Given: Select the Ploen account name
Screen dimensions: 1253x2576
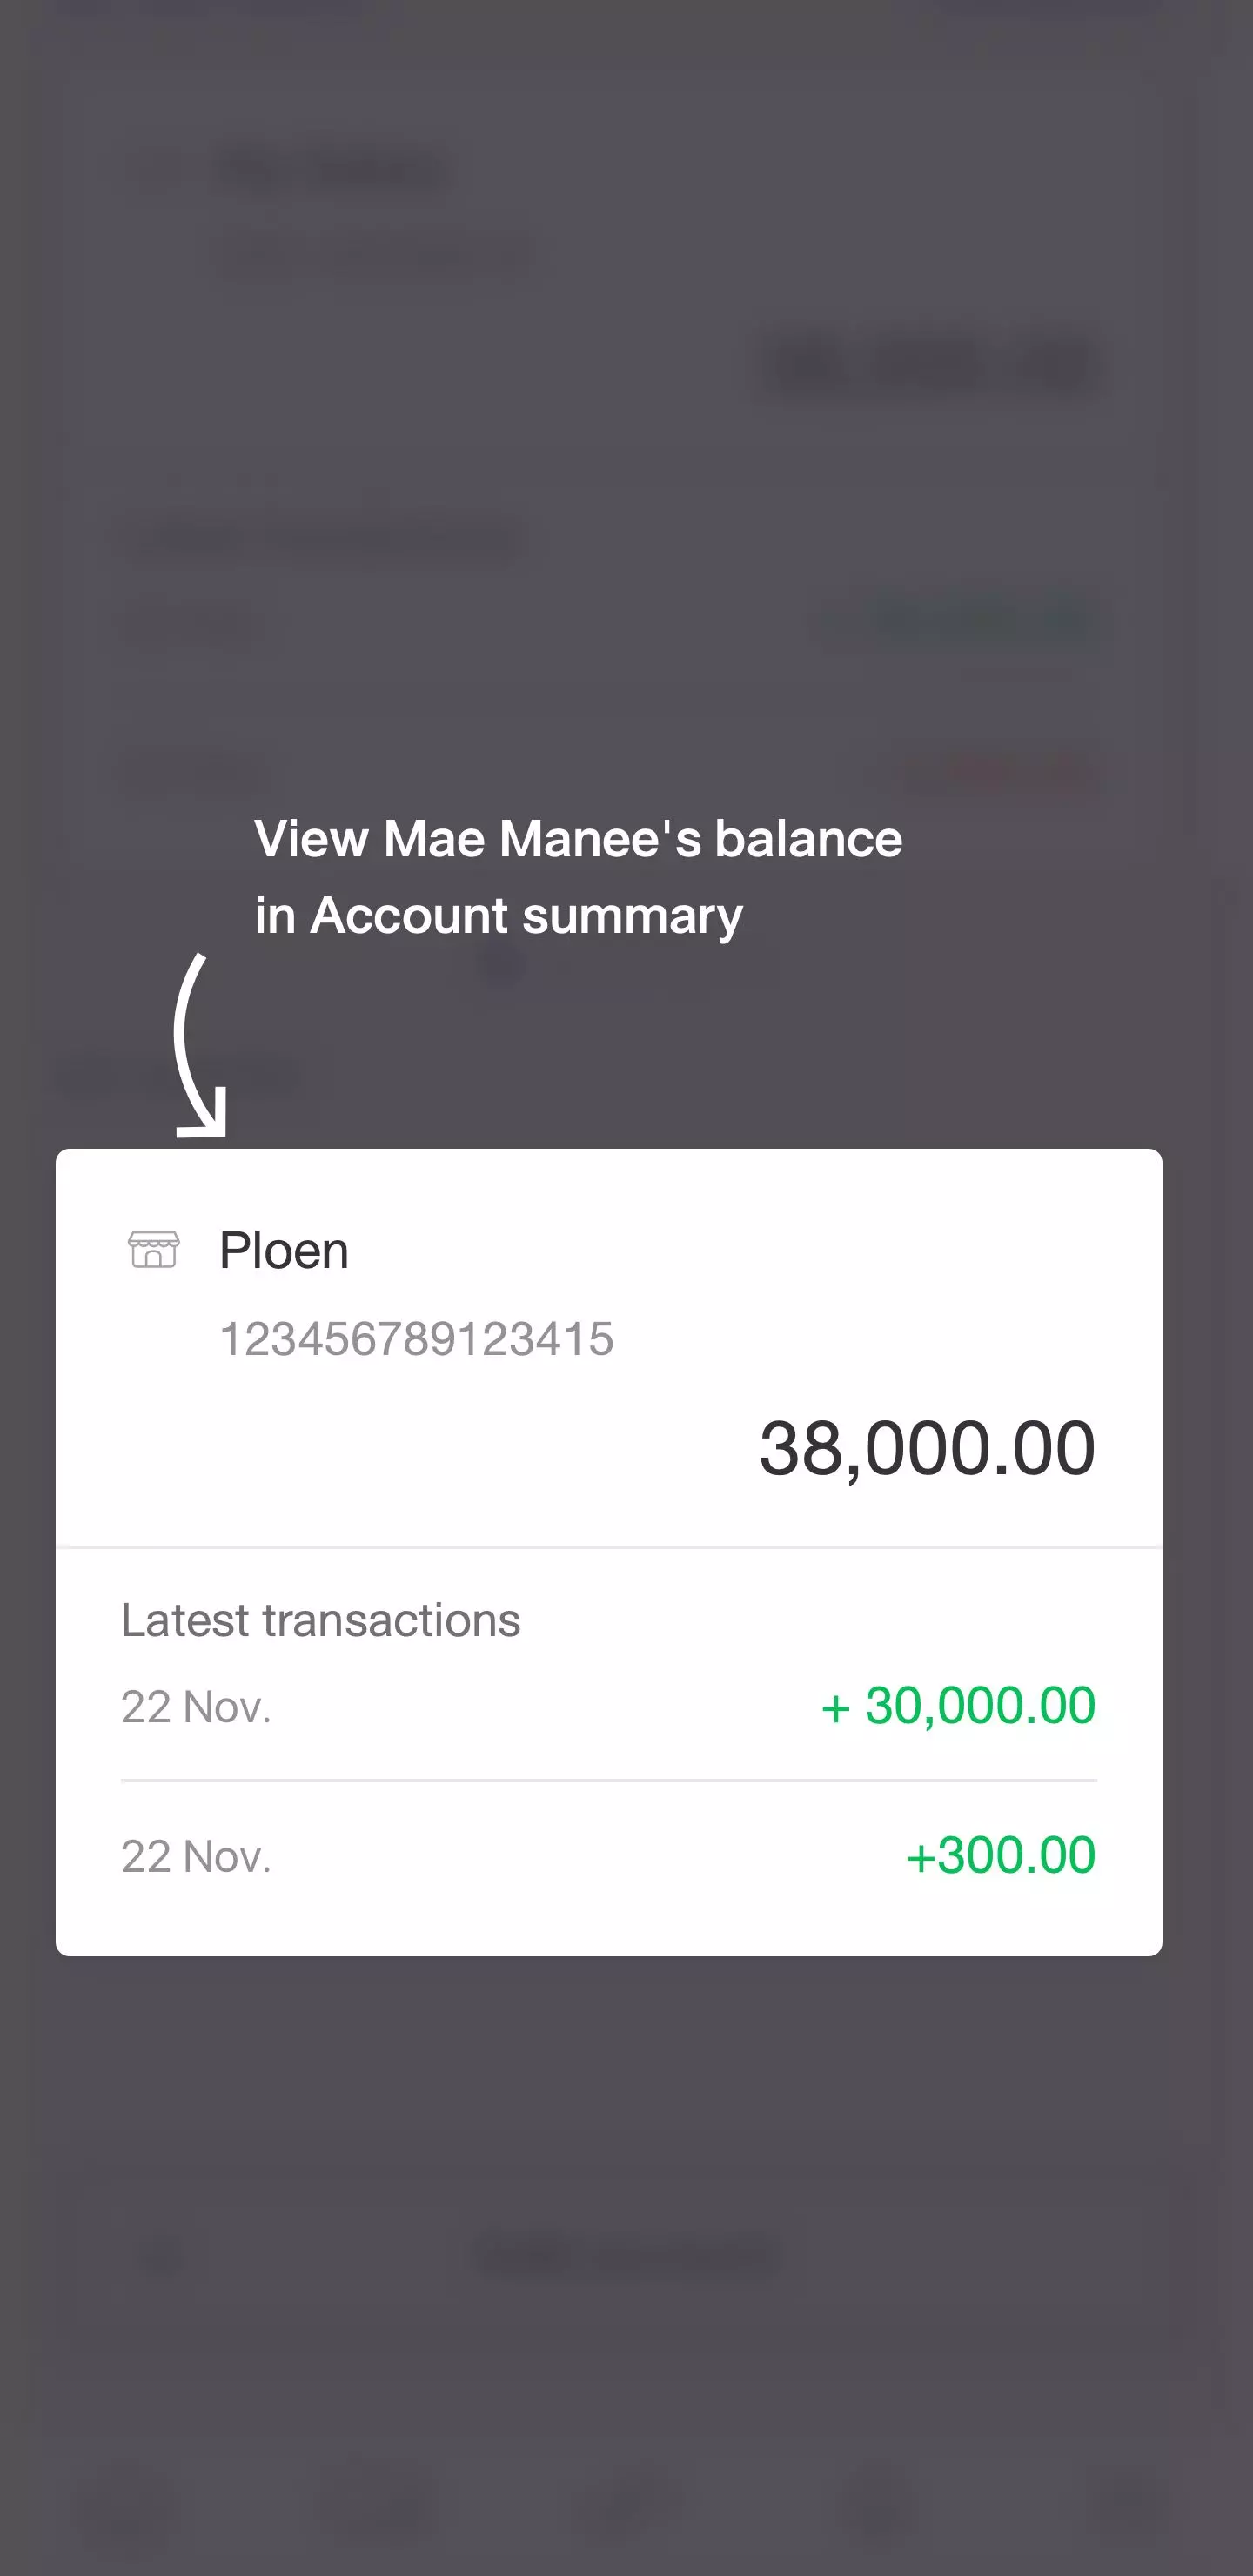Looking at the screenshot, I should point(284,1251).
